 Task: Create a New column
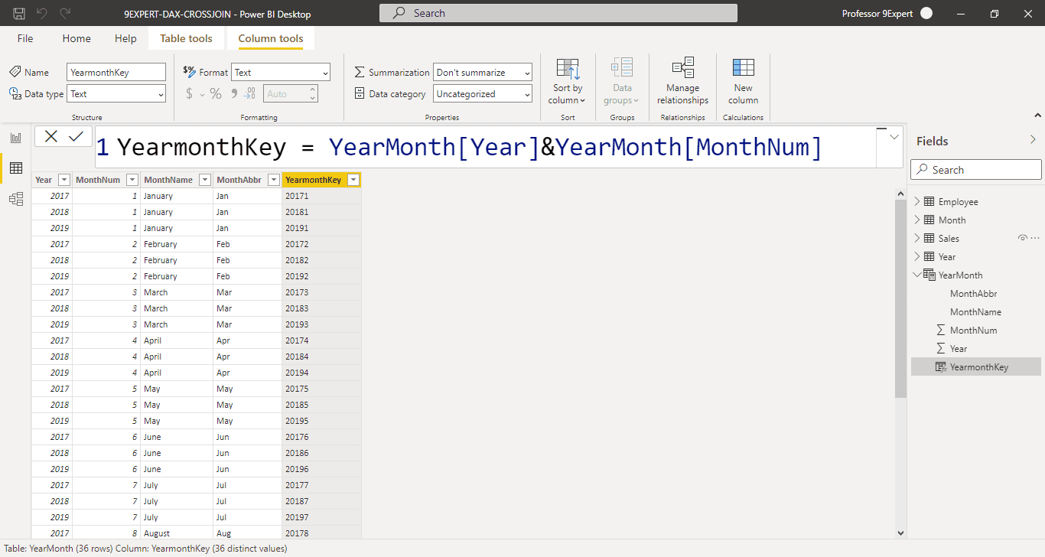pos(742,80)
